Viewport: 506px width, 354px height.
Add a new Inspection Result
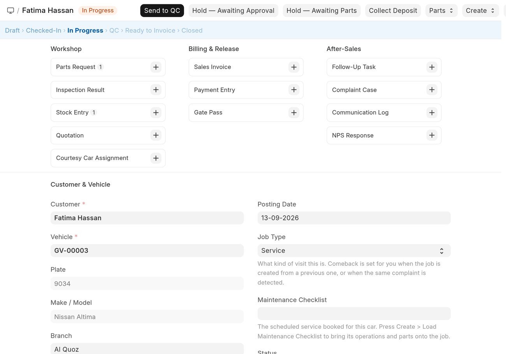[156, 90]
